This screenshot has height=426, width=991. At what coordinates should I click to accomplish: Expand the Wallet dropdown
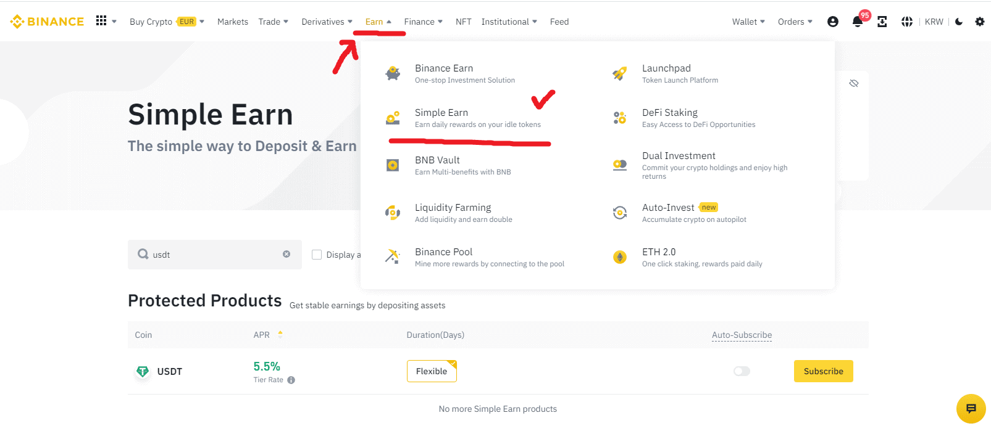click(748, 22)
